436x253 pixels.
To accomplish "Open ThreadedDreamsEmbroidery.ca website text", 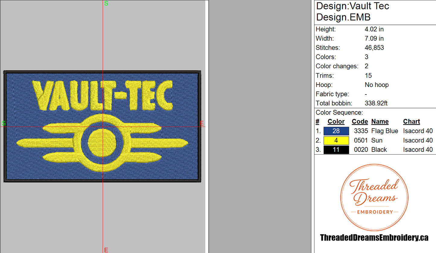I will coord(374,238).
